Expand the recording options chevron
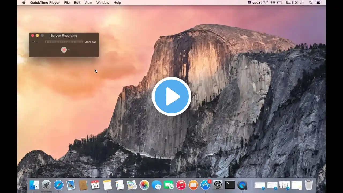 (x=69, y=50)
